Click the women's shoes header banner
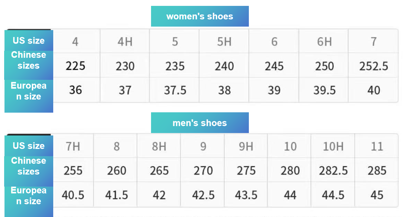Viewport: 403px width, 217px height. click(x=200, y=16)
